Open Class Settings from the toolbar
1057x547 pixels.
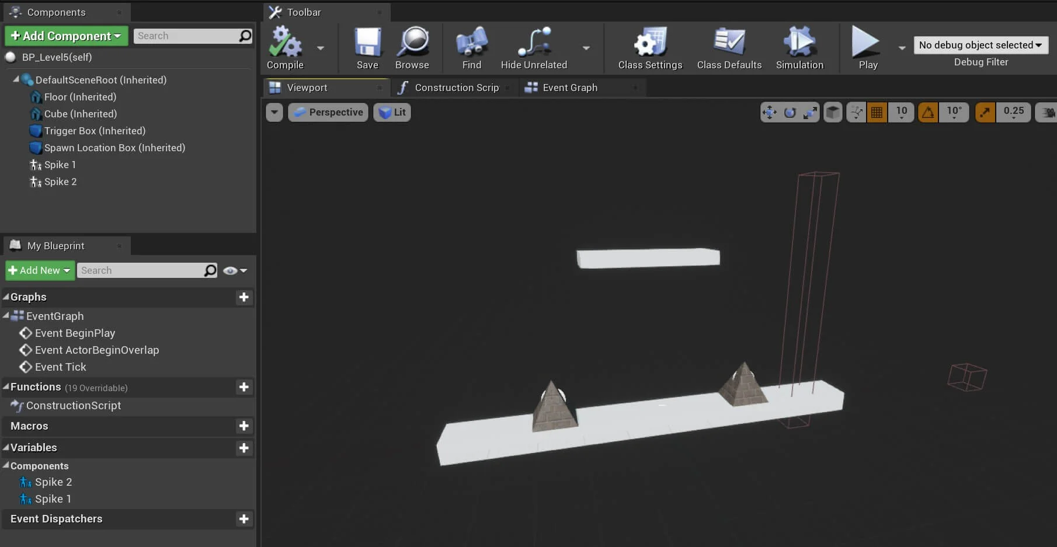pos(650,43)
